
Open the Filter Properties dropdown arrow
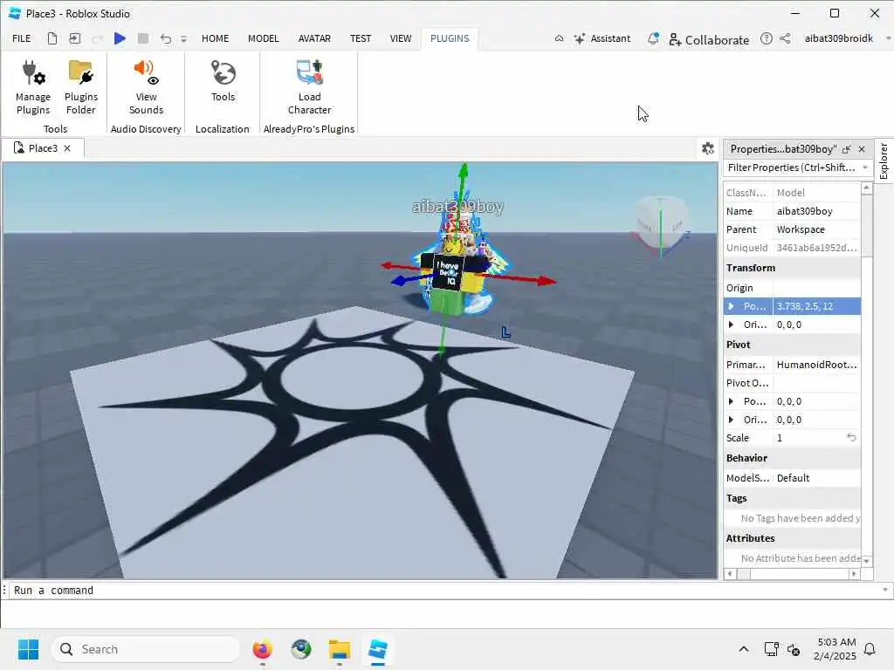[x=865, y=167]
